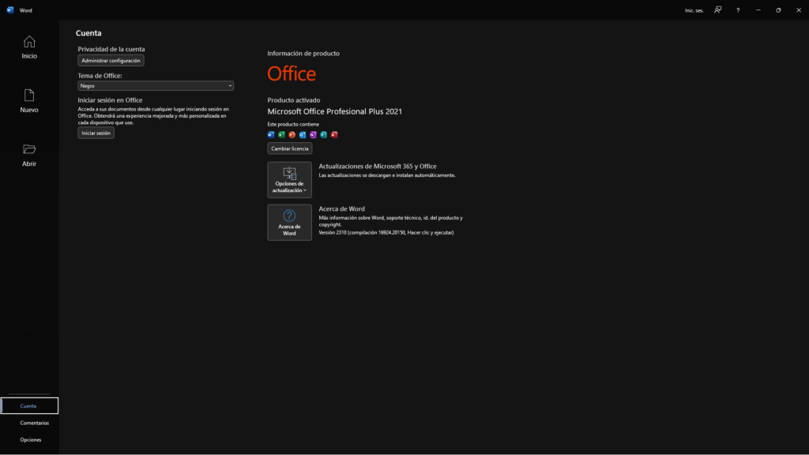
Task: Click the orange PowerPoint product icon
Action: (292, 135)
